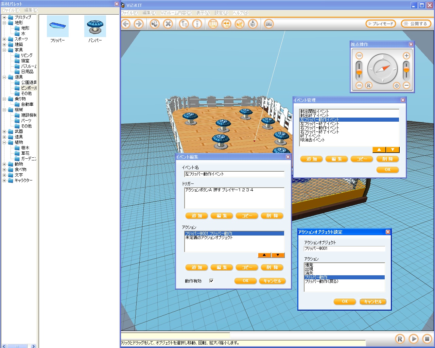Collapse the 家具 tree folder
This screenshot has height=348, width=435.
click(4, 50)
